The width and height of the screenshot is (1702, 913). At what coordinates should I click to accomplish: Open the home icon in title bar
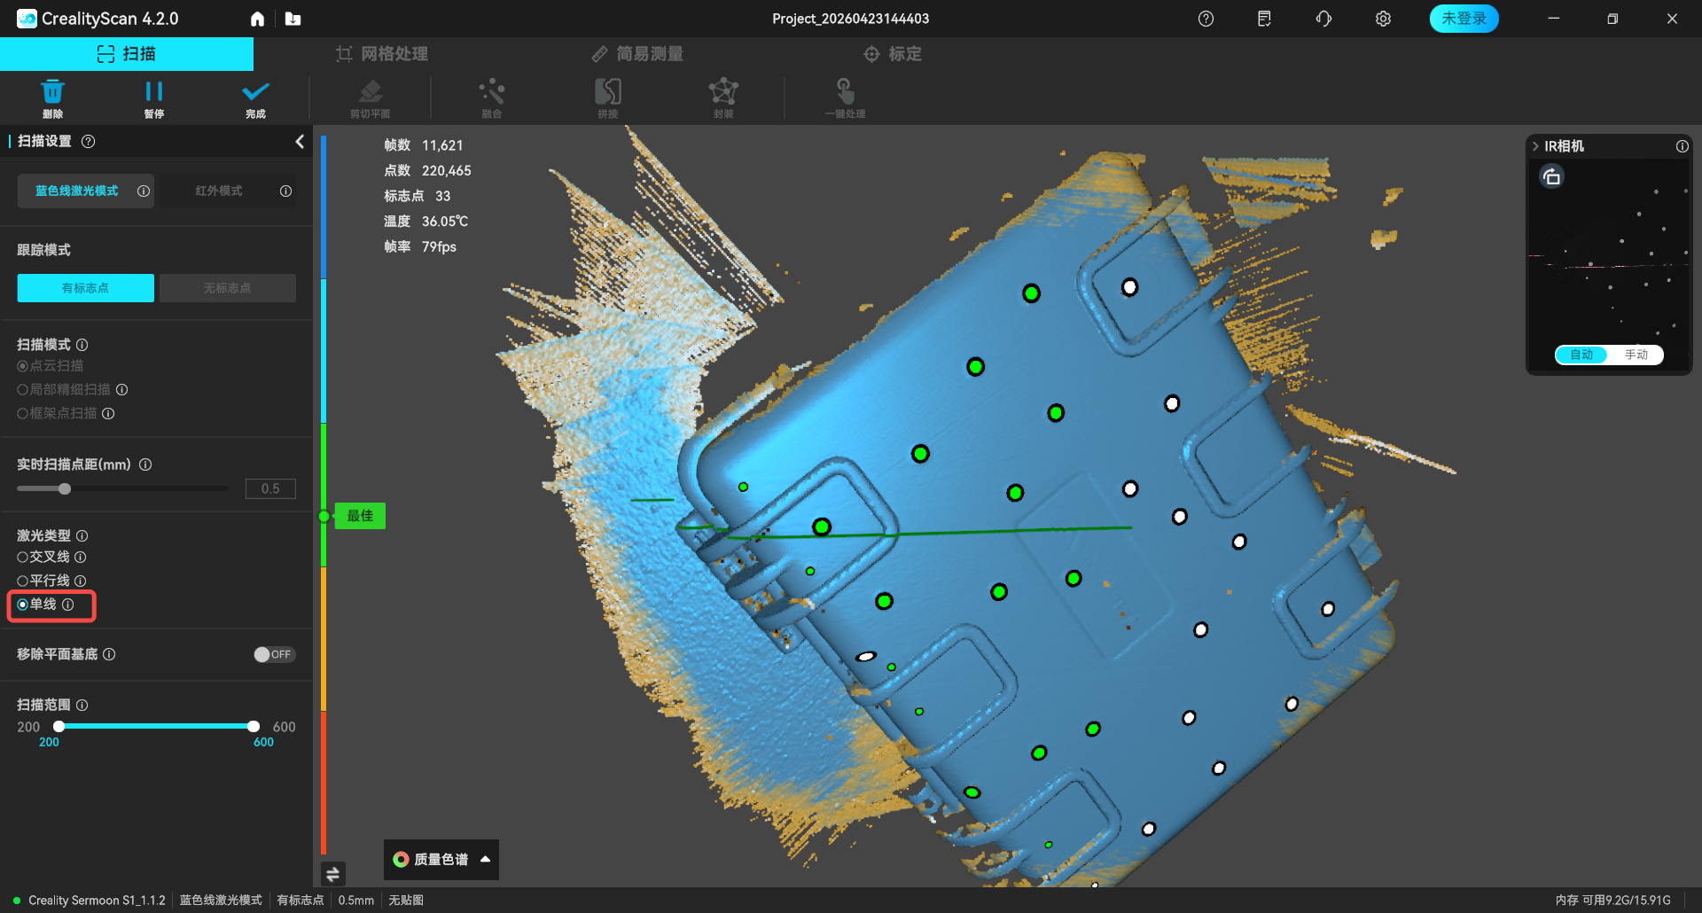tap(257, 19)
